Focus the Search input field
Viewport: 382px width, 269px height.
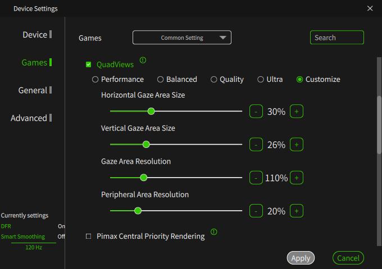(336, 38)
